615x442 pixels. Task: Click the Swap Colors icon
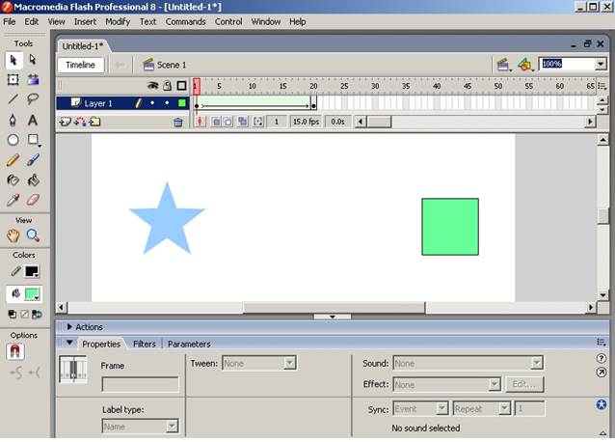(x=37, y=314)
